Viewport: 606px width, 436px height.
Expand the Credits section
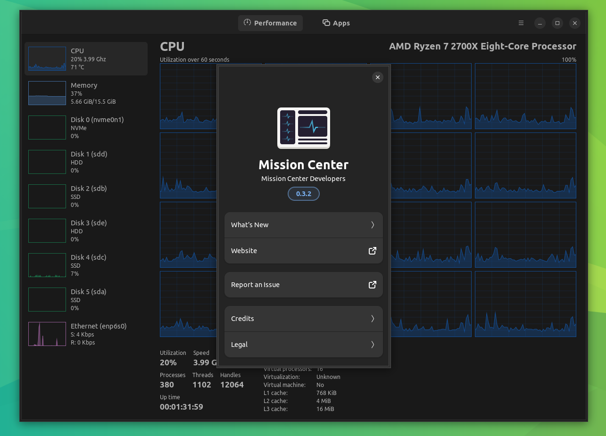(303, 319)
